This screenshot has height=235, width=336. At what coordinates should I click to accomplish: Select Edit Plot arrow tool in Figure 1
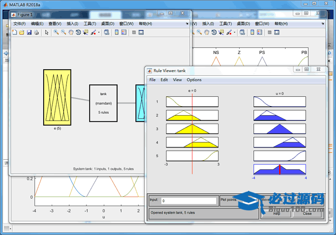pos(47,32)
